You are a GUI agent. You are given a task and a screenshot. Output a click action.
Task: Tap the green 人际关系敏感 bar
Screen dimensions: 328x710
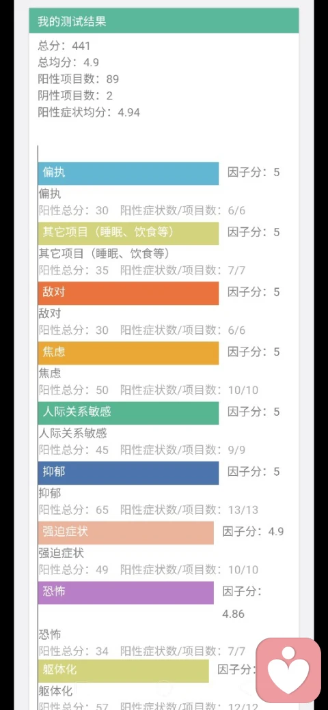(x=128, y=412)
